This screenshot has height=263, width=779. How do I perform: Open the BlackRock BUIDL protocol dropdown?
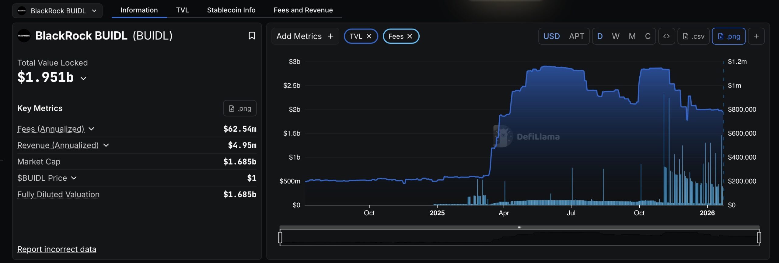[57, 11]
